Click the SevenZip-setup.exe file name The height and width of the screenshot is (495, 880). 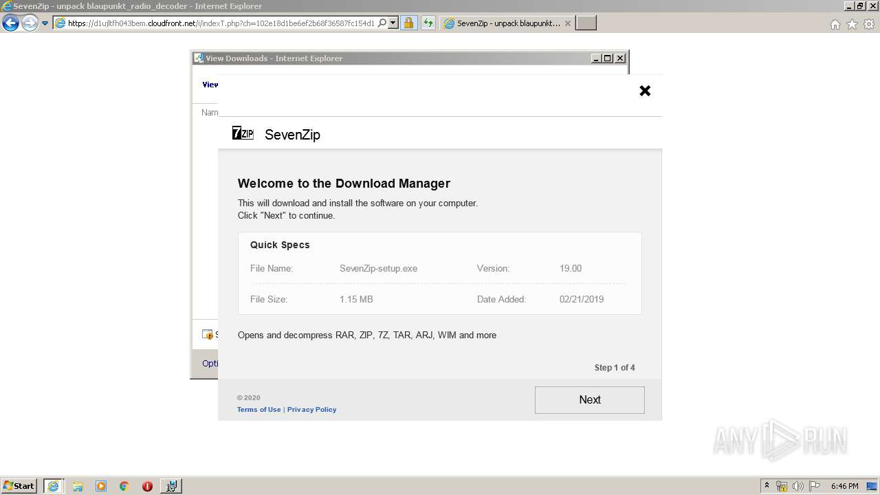[378, 268]
